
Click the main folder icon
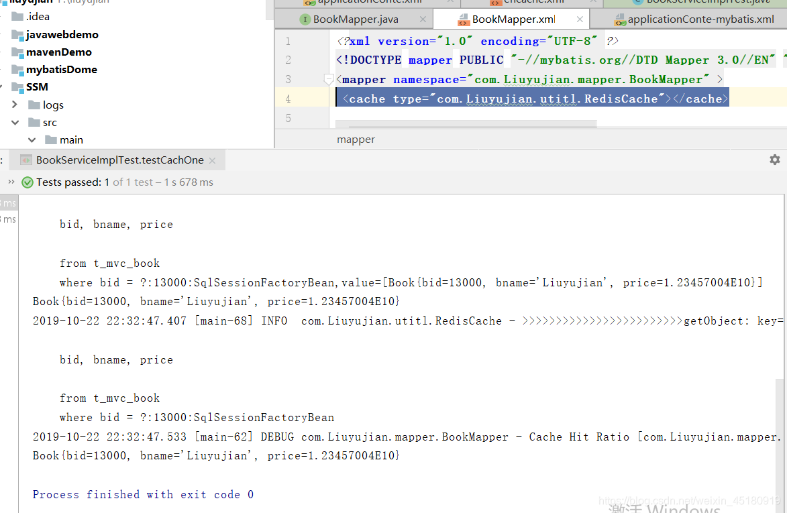[x=51, y=140]
